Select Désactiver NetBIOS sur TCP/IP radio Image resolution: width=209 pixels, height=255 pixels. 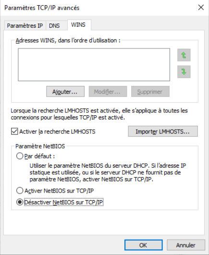tap(20, 202)
